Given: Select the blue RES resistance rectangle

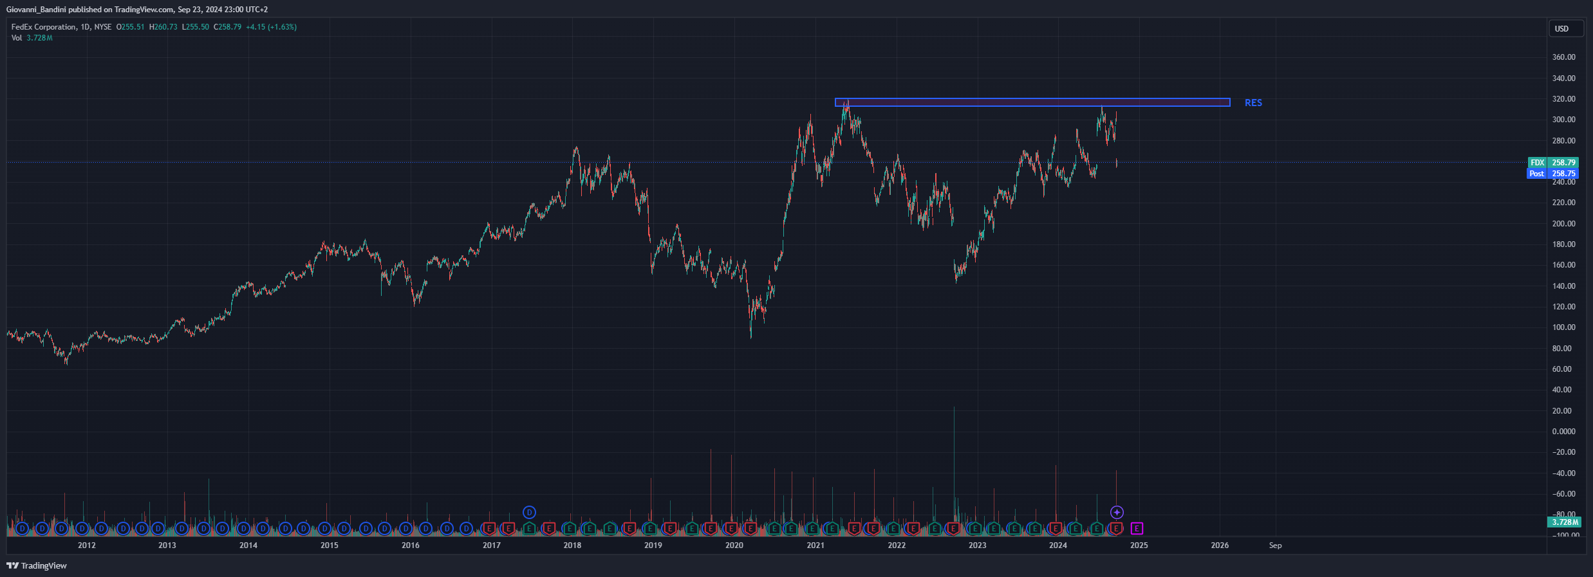Looking at the screenshot, I should click(x=1032, y=102).
